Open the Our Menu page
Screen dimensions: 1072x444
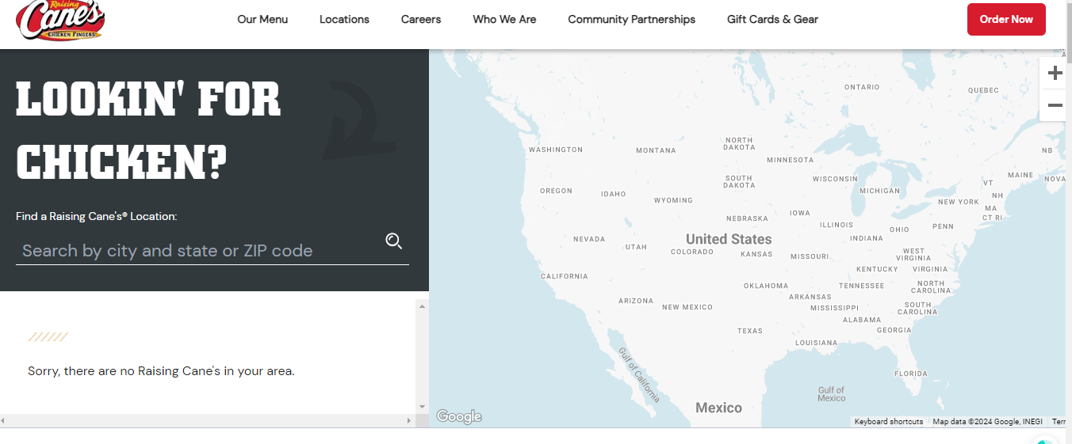(262, 19)
